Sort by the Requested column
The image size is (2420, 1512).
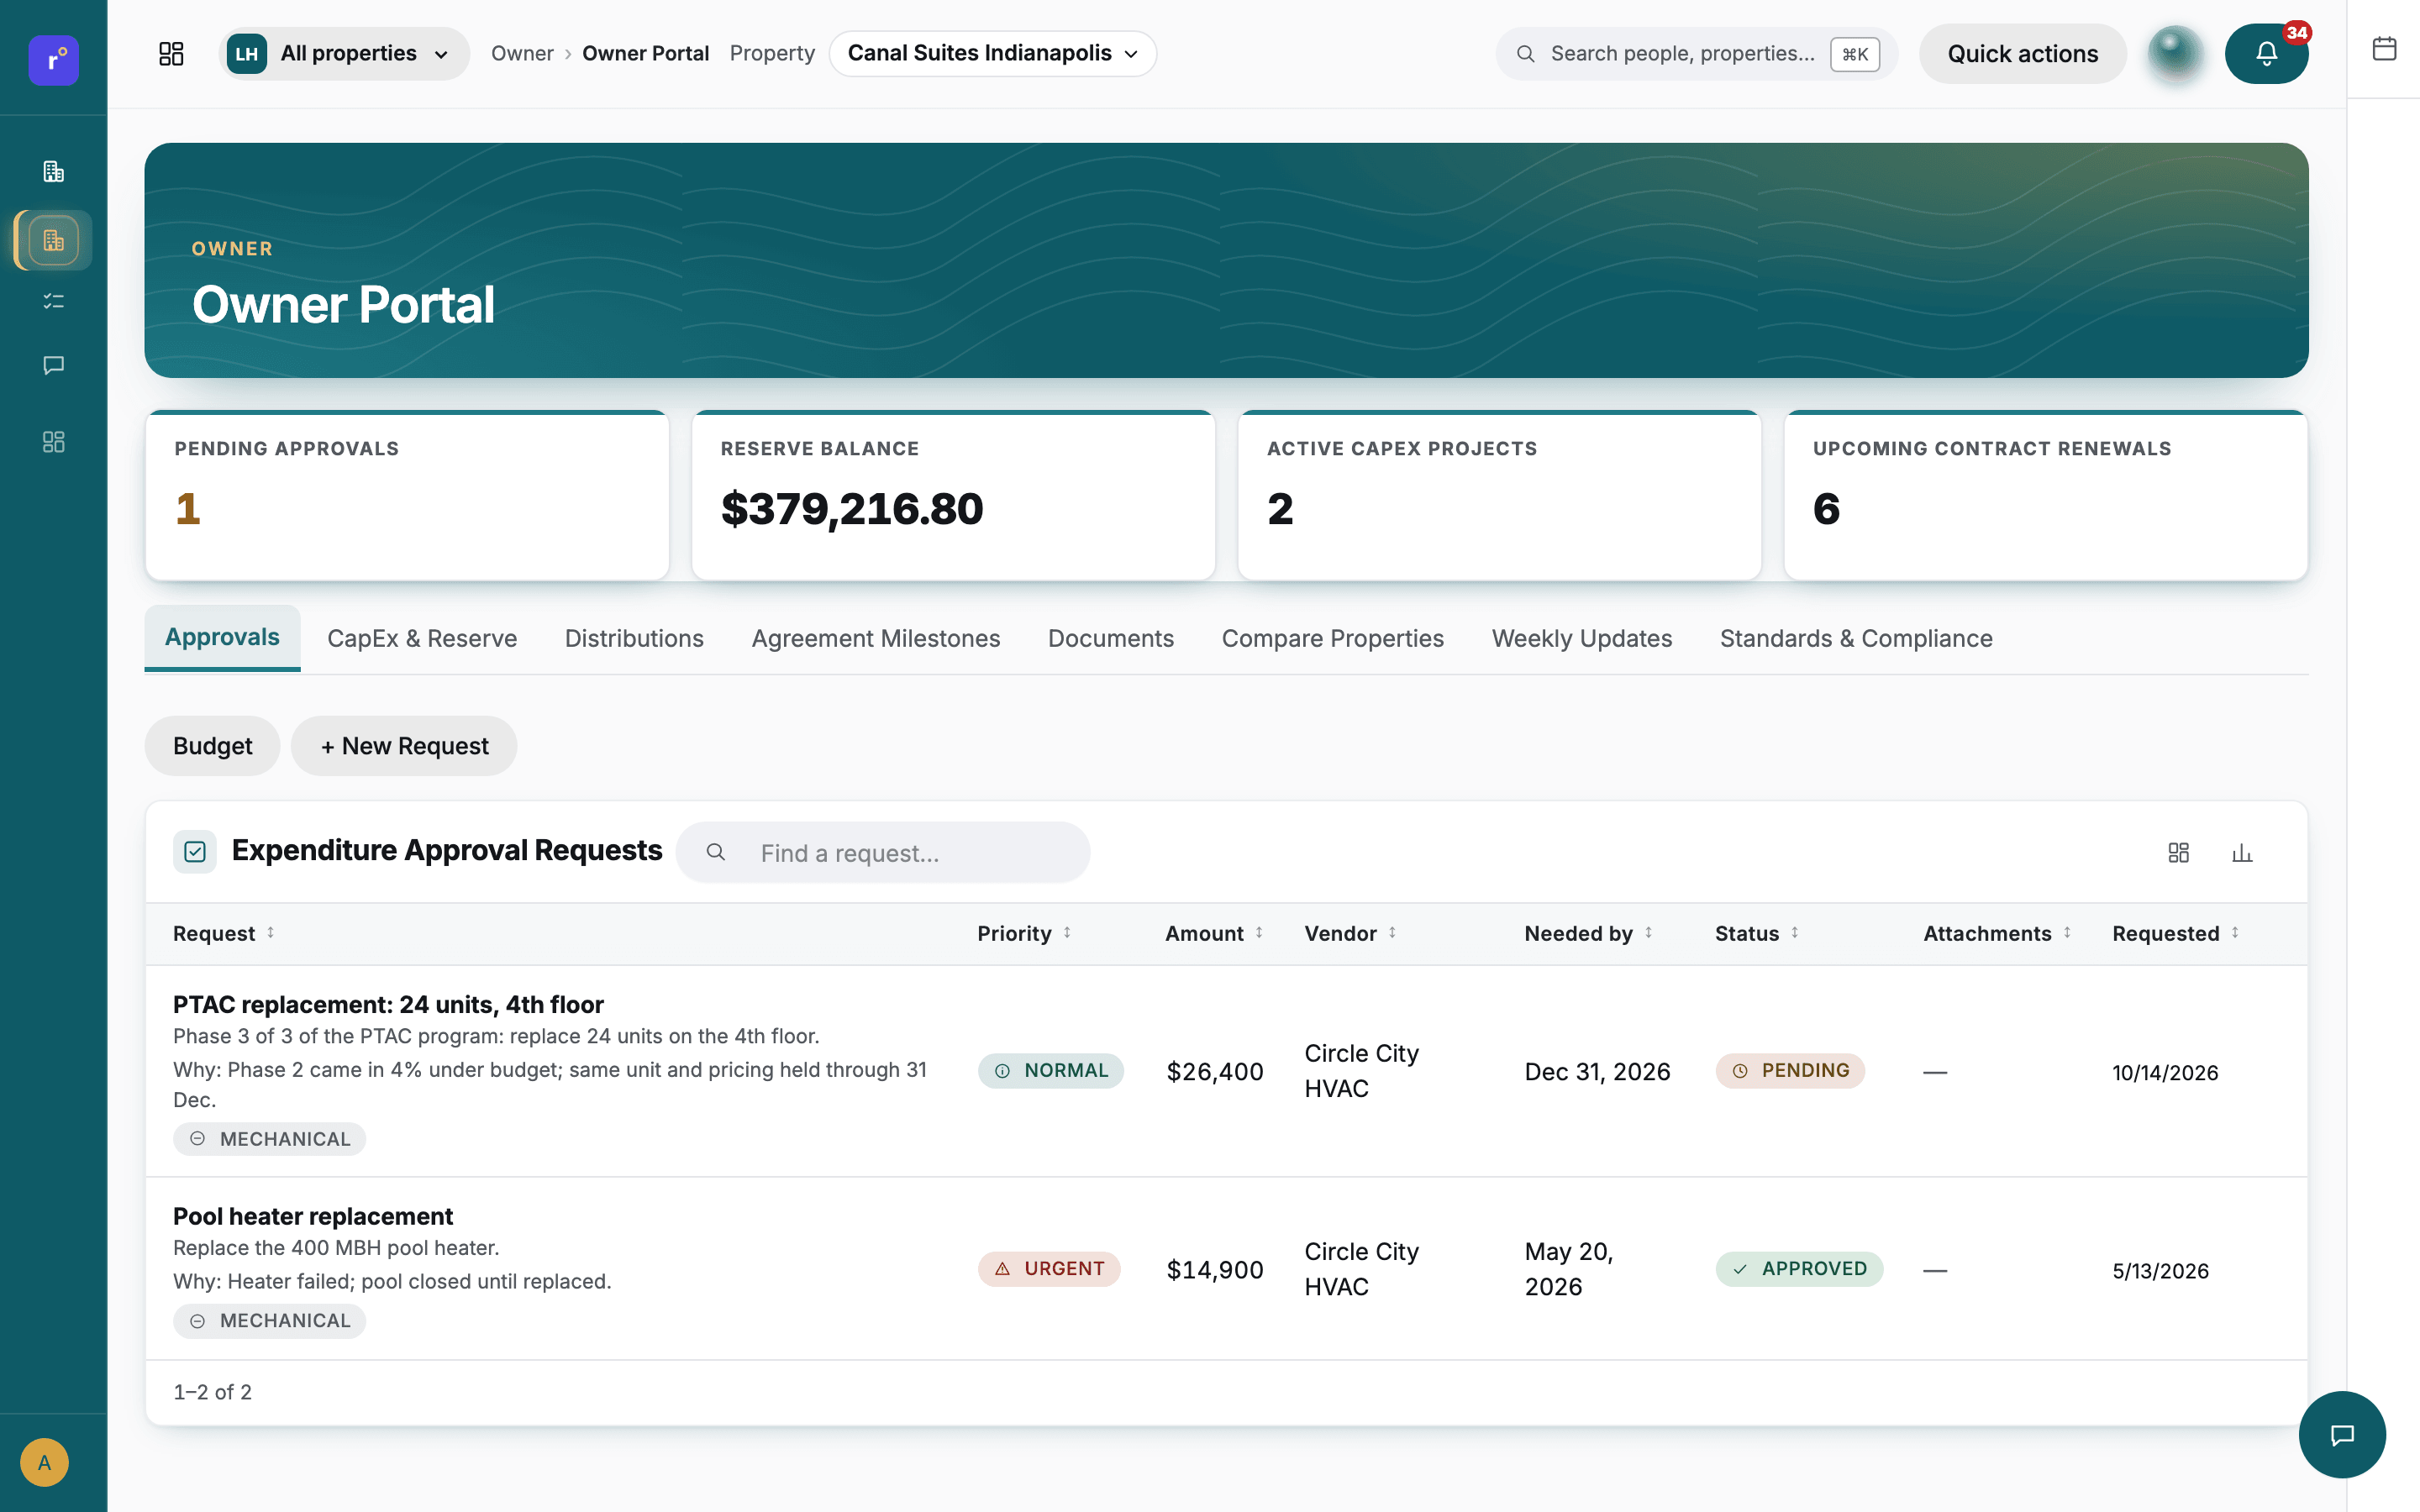2176,933
